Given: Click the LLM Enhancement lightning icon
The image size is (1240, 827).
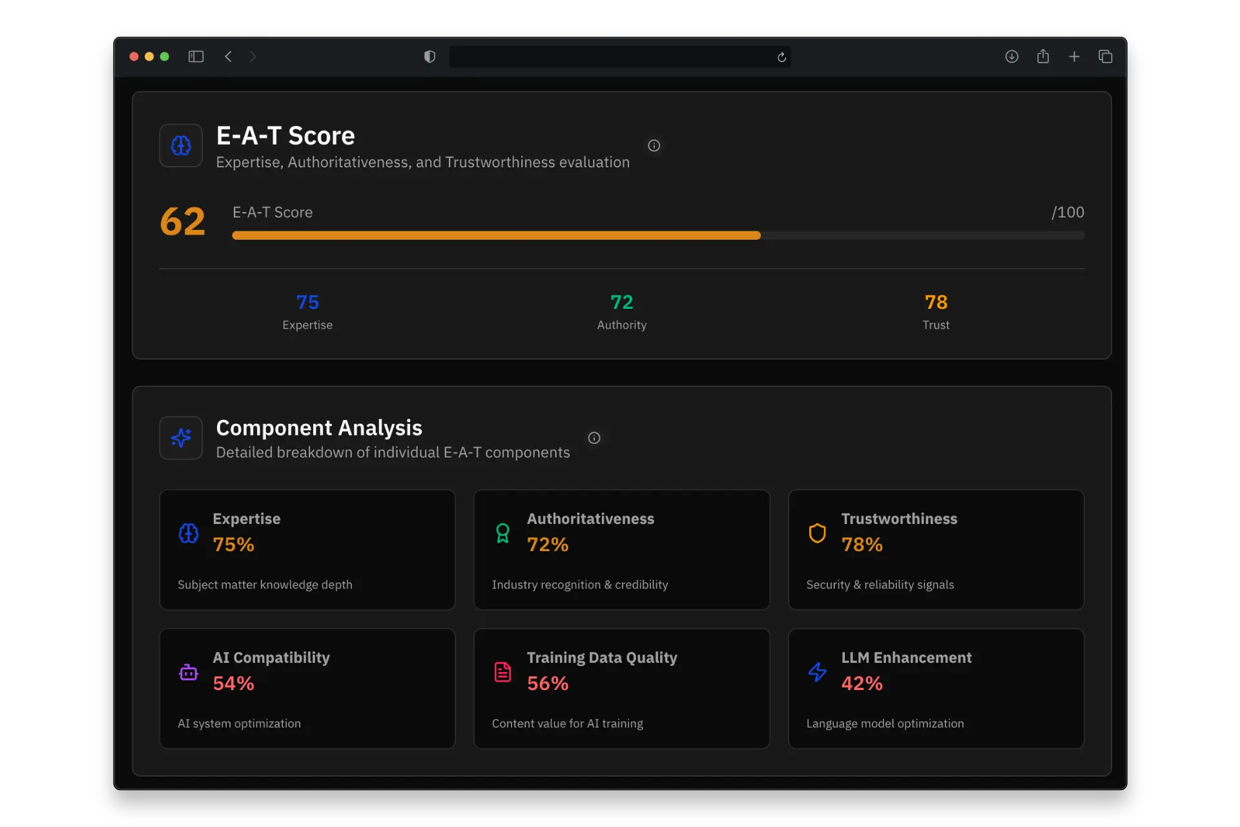Looking at the screenshot, I should tap(817, 672).
